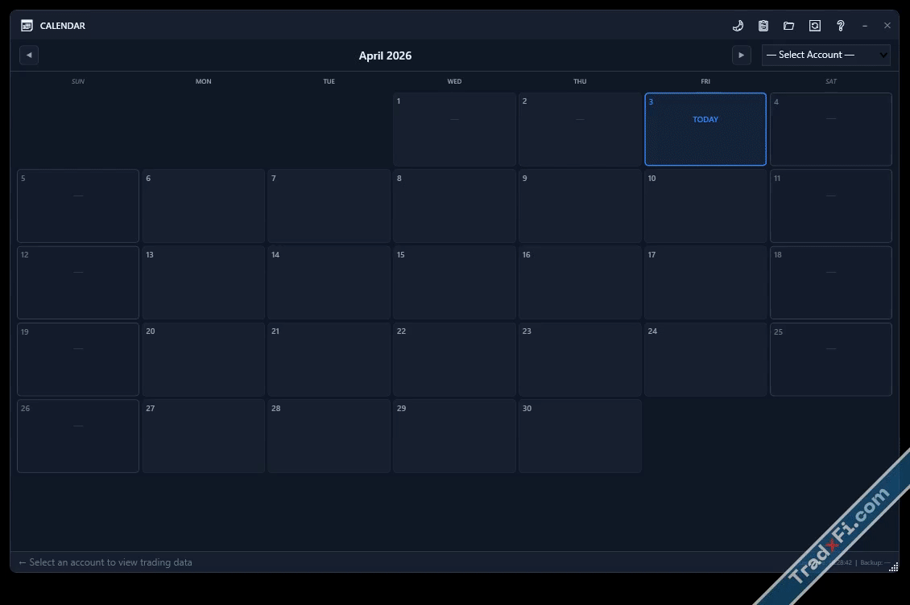The image size is (910, 605).
Task: Open the clipboard notes icon
Action: [x=763, y=26]
